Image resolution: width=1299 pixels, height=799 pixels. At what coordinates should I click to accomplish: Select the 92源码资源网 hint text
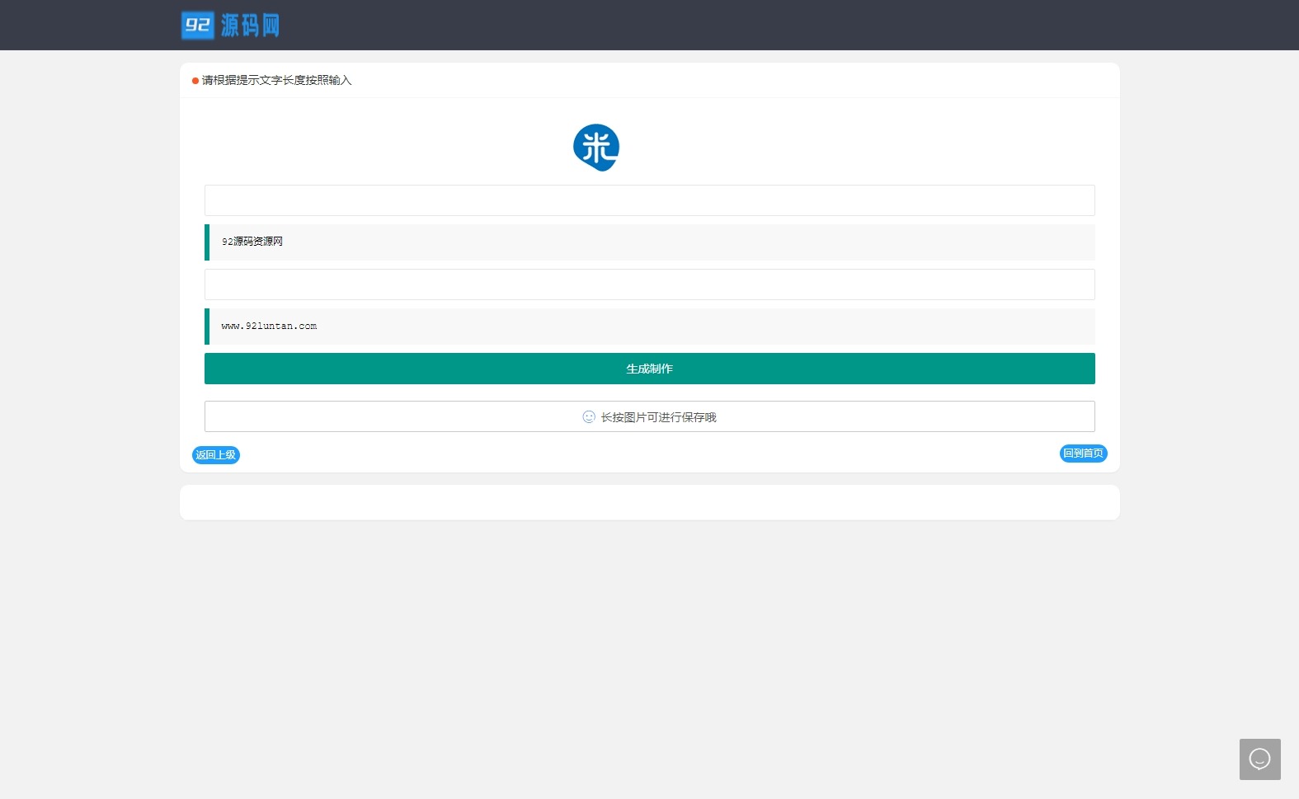(x=252, y=242)
